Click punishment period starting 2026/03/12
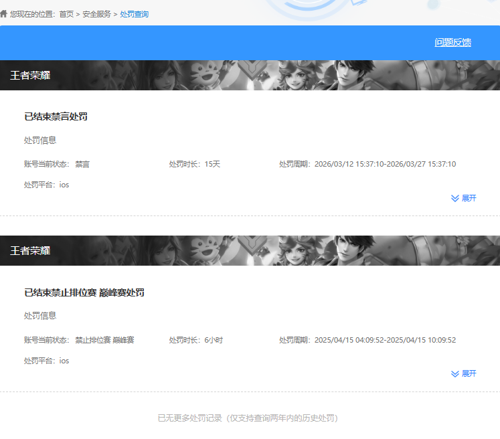The height and width of the screenshot is (439, 500). coord(367,164)
